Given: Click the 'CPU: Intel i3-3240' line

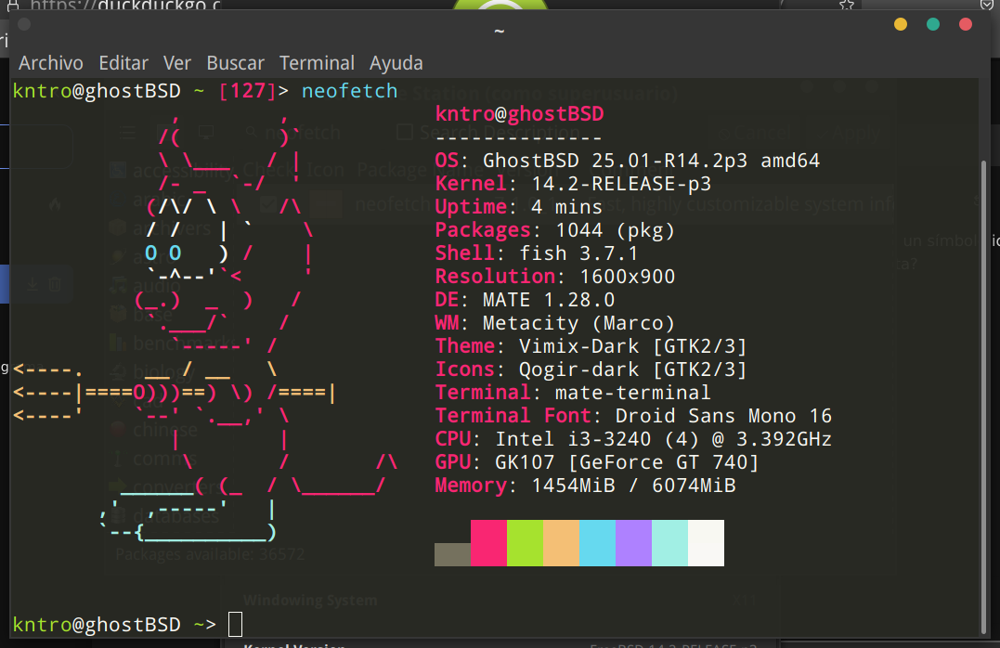Looking at the screenshot, I should (x=633, y=439).
